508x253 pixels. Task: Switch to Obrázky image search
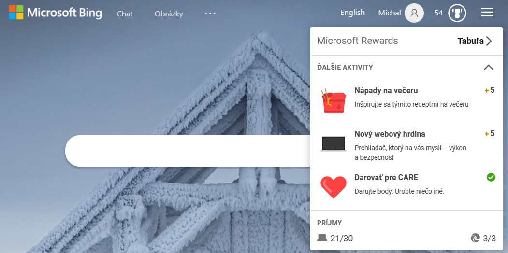(x=169, y=14)
